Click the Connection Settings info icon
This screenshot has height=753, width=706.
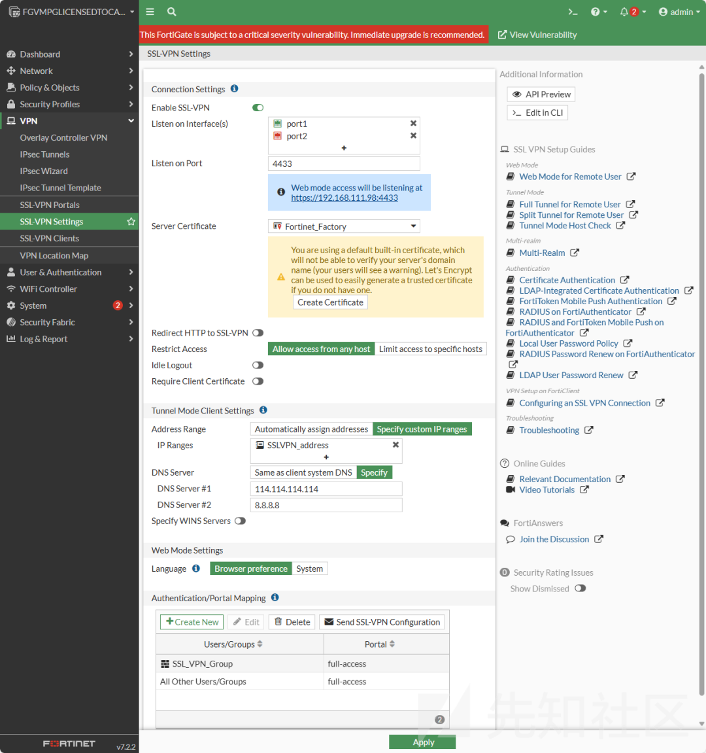tap(234, 88)
